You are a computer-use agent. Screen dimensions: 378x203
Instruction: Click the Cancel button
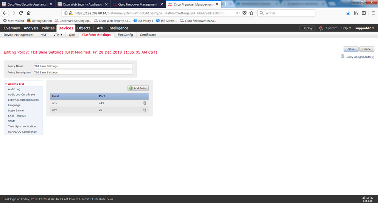click(367, 49)
